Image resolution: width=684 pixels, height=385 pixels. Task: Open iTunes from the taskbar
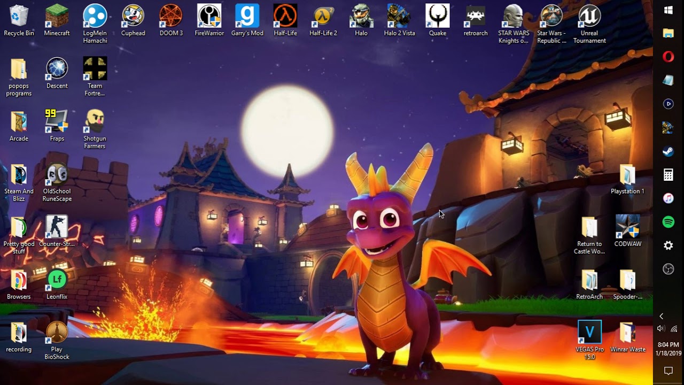coord(669,198)
